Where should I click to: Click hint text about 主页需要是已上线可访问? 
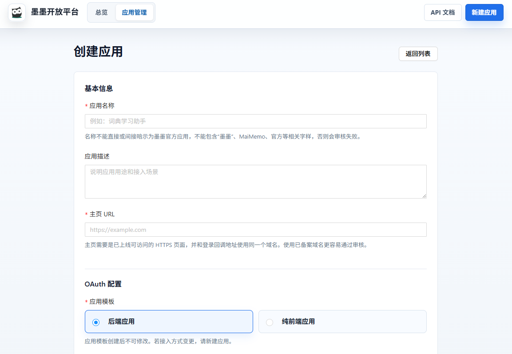tap(227, 245)
